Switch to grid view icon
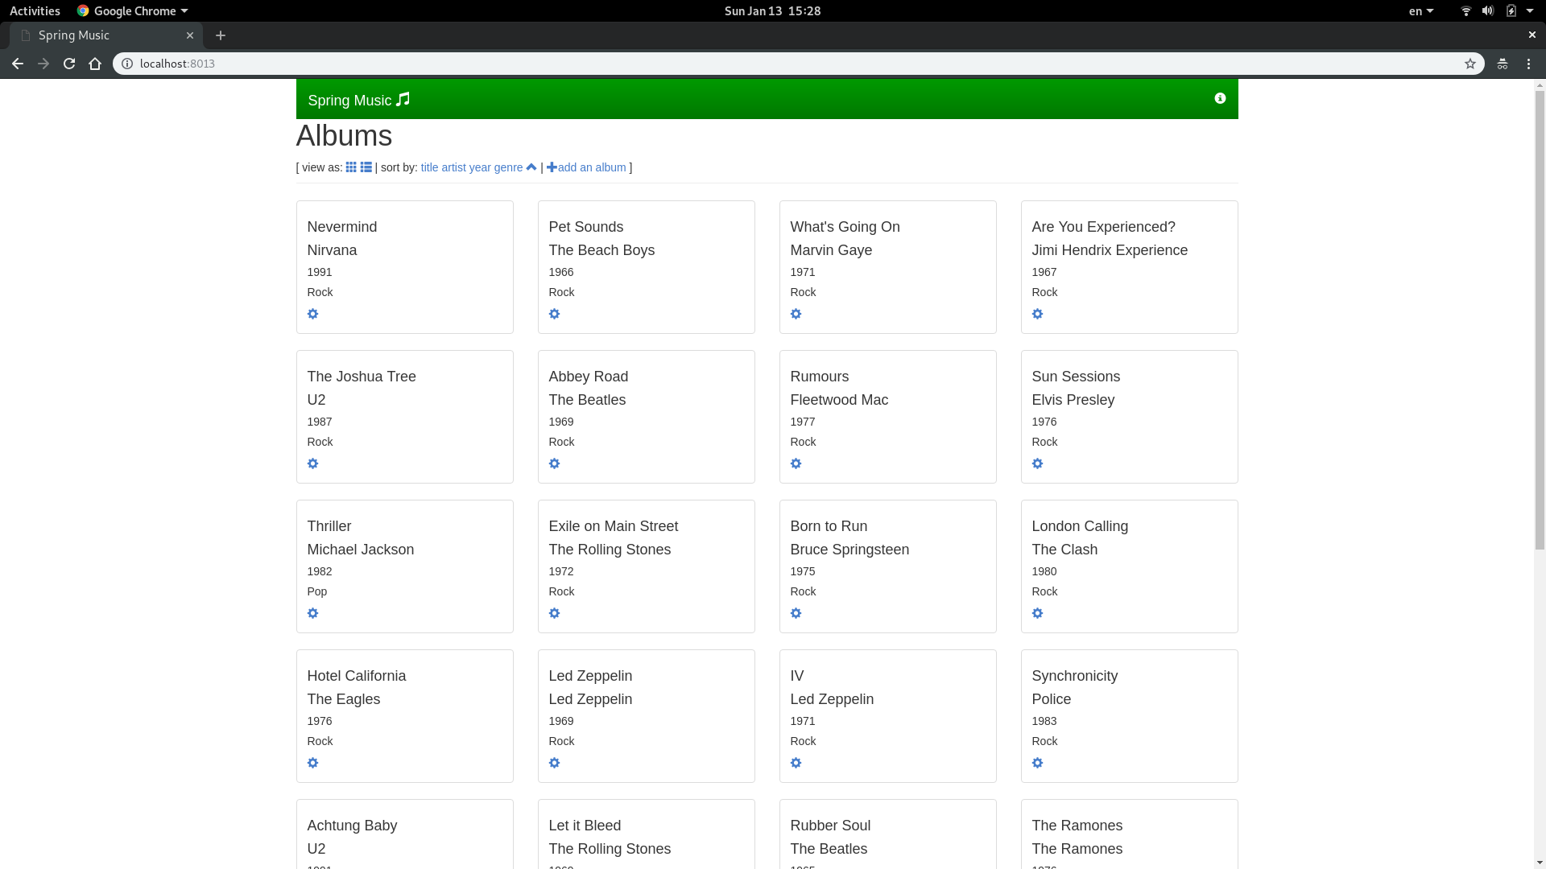 pyautogui.click(x=351, y=167)
